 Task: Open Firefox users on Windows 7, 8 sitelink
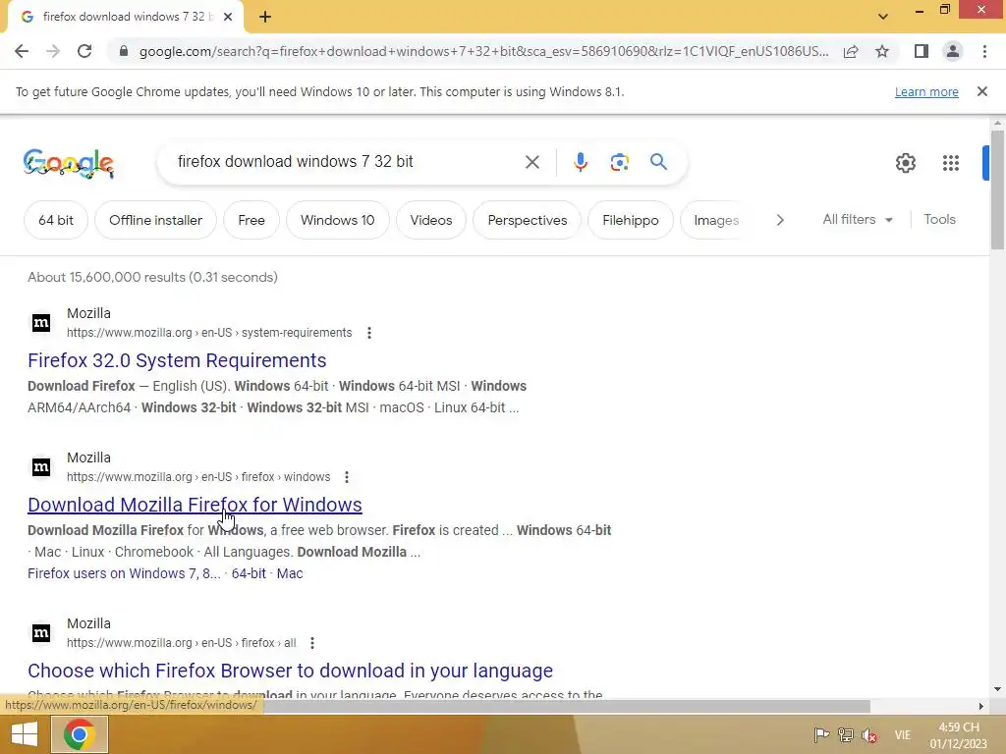124,573
